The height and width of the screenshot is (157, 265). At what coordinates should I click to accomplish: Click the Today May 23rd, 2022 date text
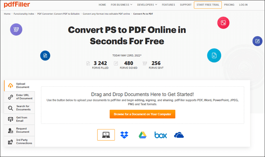pos(127,55)
